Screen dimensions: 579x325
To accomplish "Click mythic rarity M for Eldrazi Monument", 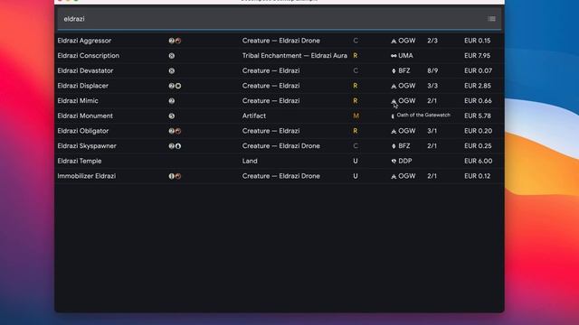I will 356,116.
